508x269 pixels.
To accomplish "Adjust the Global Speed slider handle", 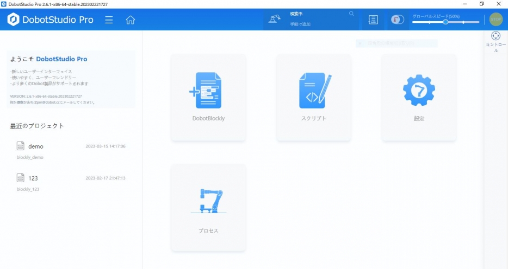I will (446, 22).
